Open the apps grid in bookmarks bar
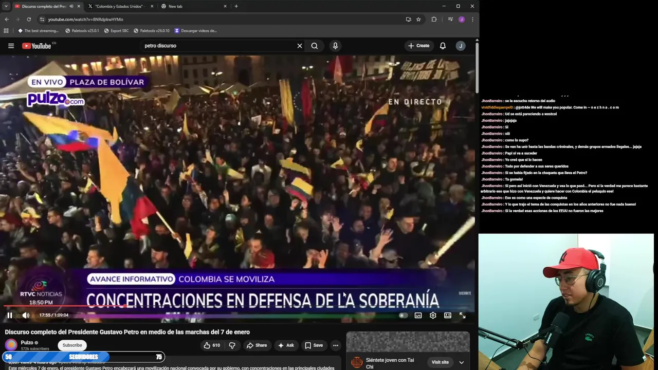 (6, 30)
